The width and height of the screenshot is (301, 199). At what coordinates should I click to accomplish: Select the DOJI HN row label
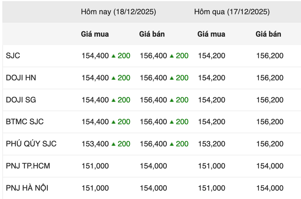[21, 78]
